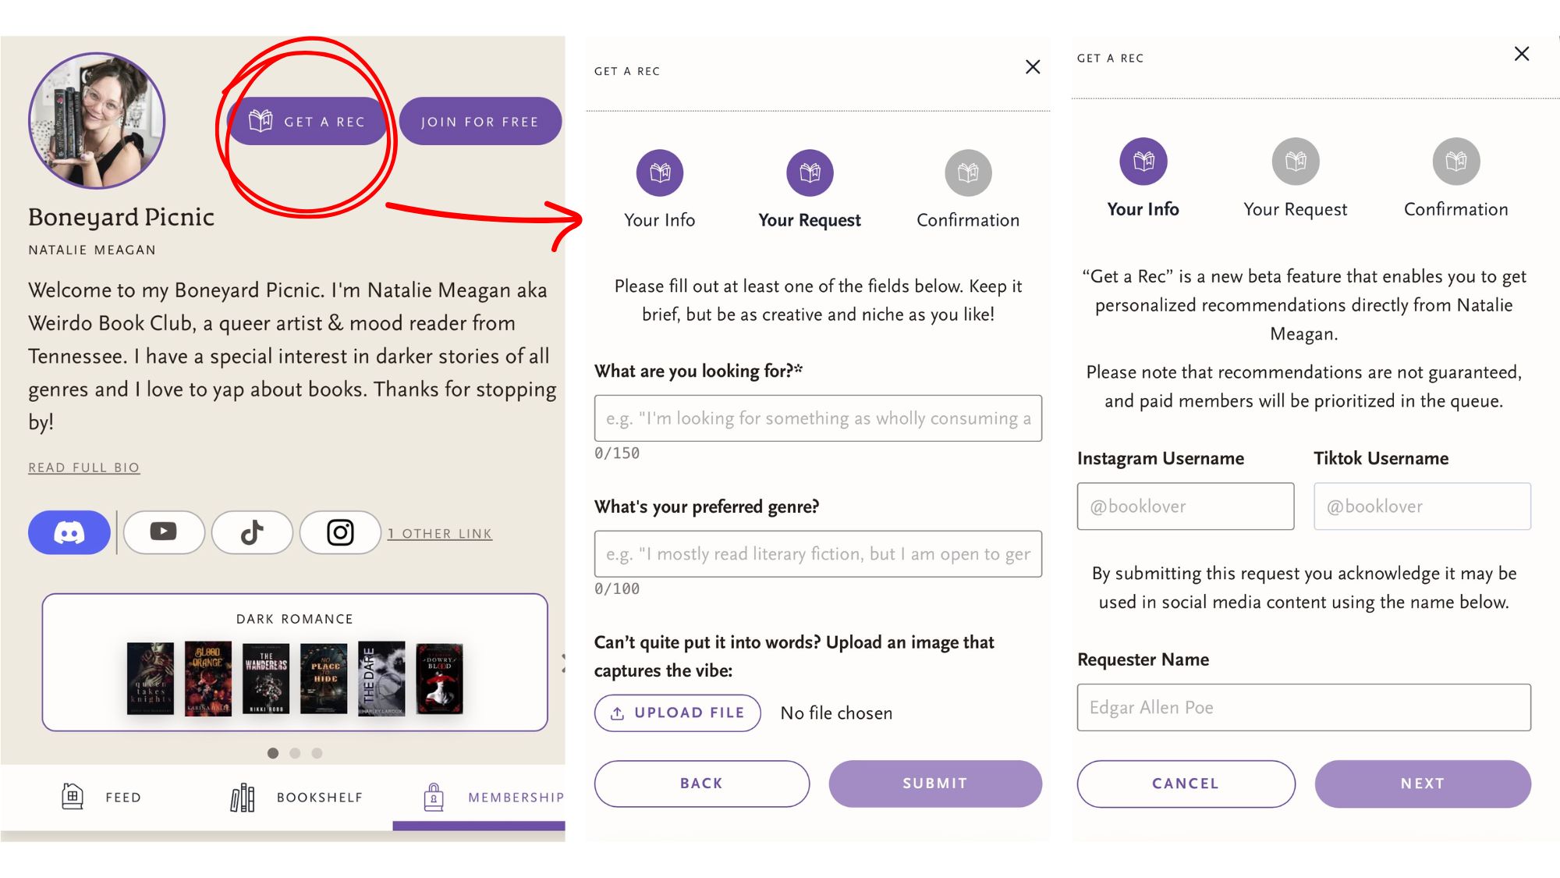Click the Natalie Meagan profile picture
This screenshot has width=1560, height=878.
97,120
